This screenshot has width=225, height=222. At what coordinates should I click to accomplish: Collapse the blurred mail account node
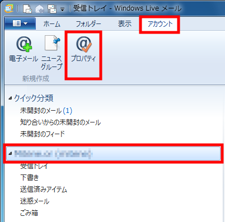tap(10, 154)
